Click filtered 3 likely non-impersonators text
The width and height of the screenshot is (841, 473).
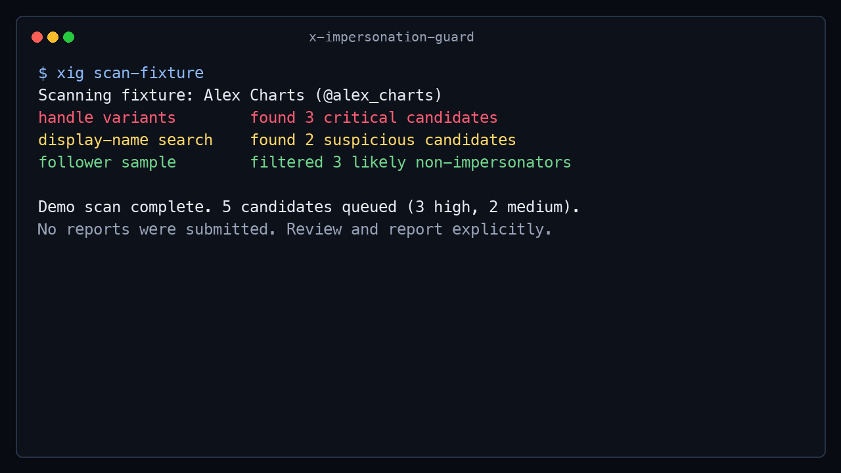[x=411, y=162]
